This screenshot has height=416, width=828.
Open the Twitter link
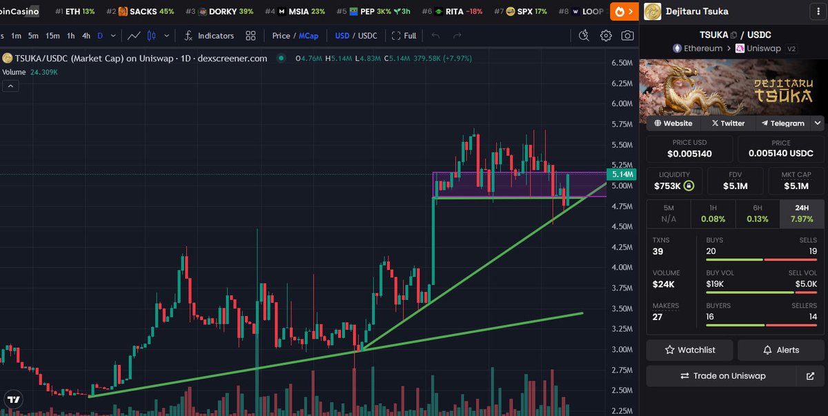[727, 123]
